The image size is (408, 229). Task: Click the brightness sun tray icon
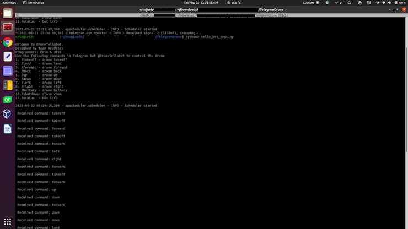(x=378, y=3)
